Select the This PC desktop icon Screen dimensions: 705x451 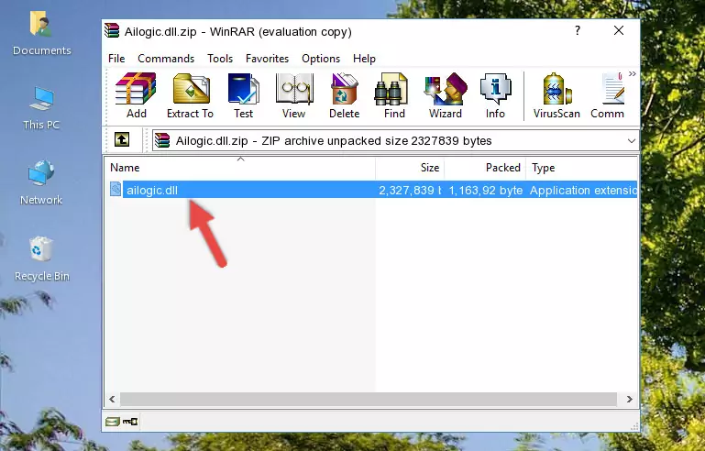(x=41, y=108)
